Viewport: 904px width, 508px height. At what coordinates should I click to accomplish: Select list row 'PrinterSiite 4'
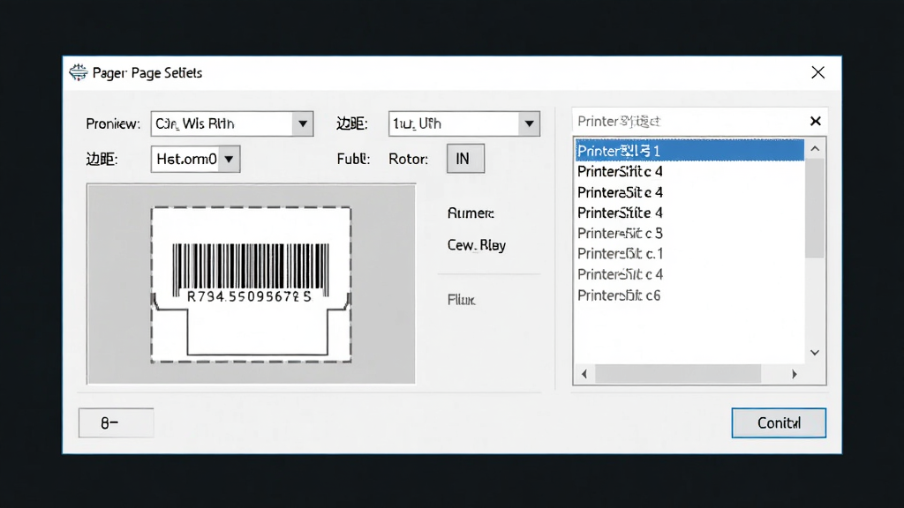pyautogui.click(x=689, y=213)
